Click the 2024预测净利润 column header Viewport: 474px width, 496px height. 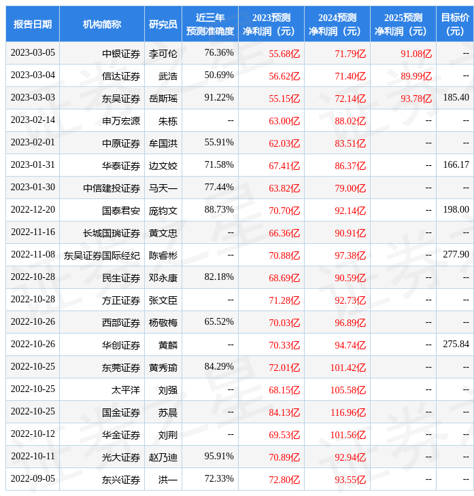[337, 24]
